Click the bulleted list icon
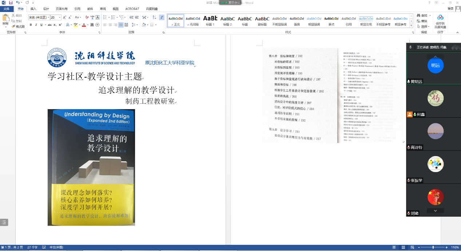The width and height of the screenshot is (461, 251). (x=105, y=17)
